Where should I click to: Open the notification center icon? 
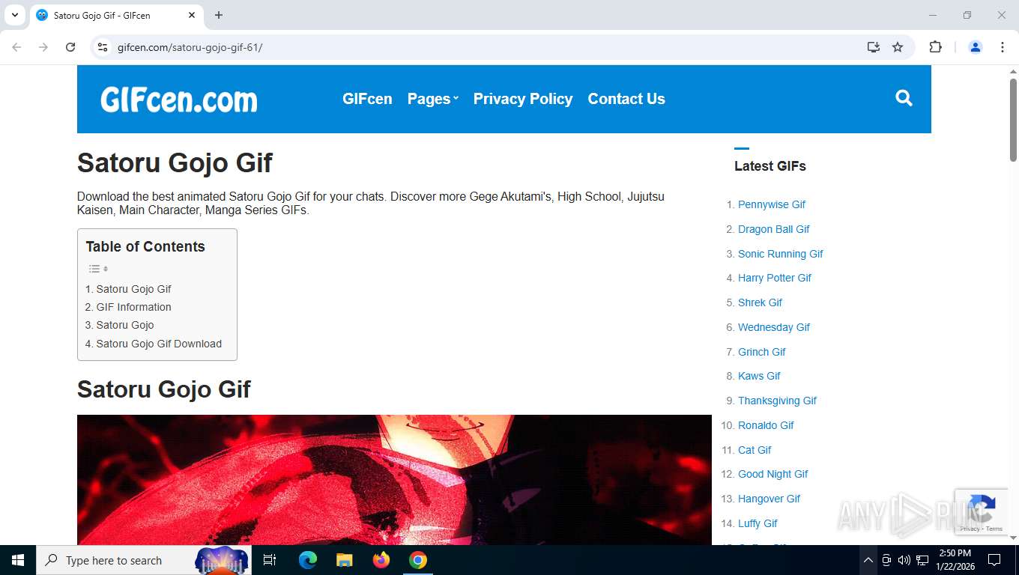[994, 560]
